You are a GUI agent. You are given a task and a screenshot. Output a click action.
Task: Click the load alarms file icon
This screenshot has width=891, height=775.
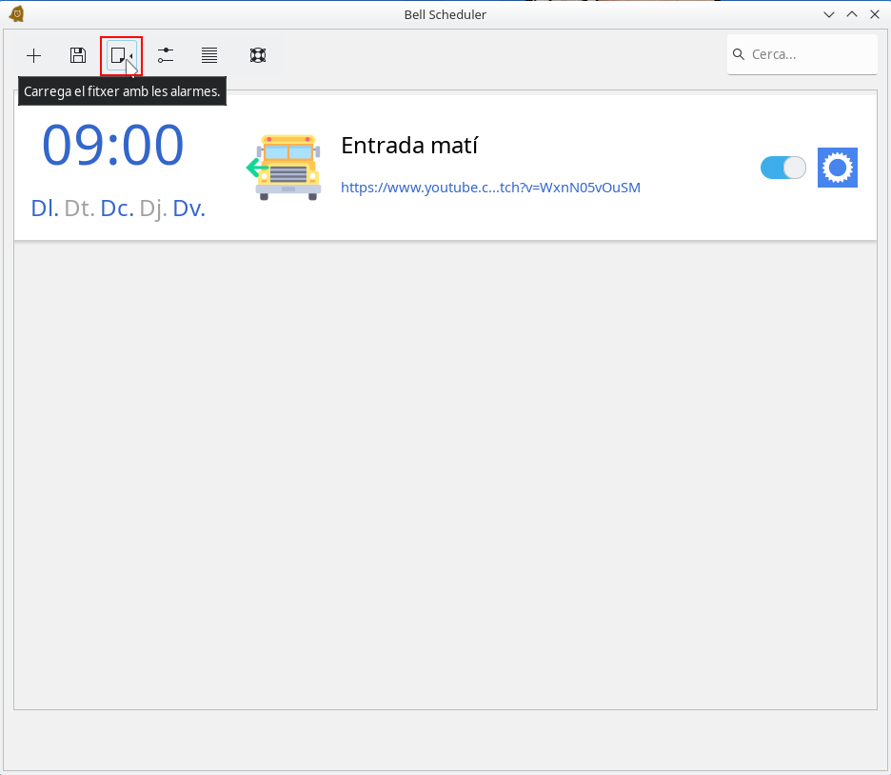(121, 55)
